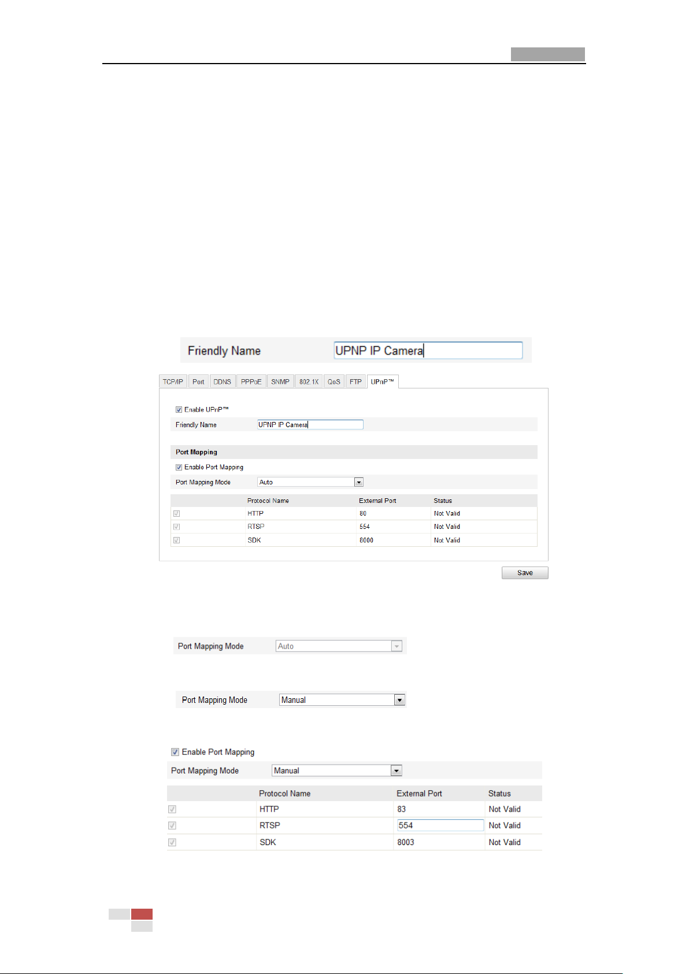
Task: Open the standalone Manual Port Mapping Mode dropdown
Action: click(x=342, y=700)
